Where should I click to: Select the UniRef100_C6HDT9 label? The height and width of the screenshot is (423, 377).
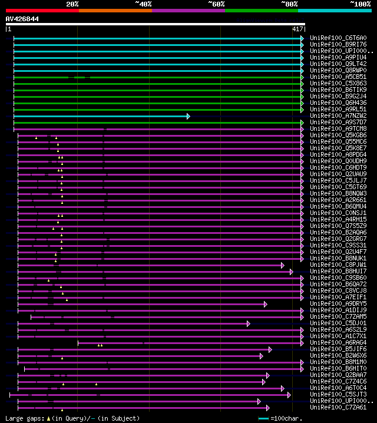pyautogui.click(x=338, y=167)
